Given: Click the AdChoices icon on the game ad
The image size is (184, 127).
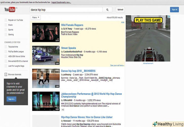Looking at the screenshot, I should tap(169, 16).
